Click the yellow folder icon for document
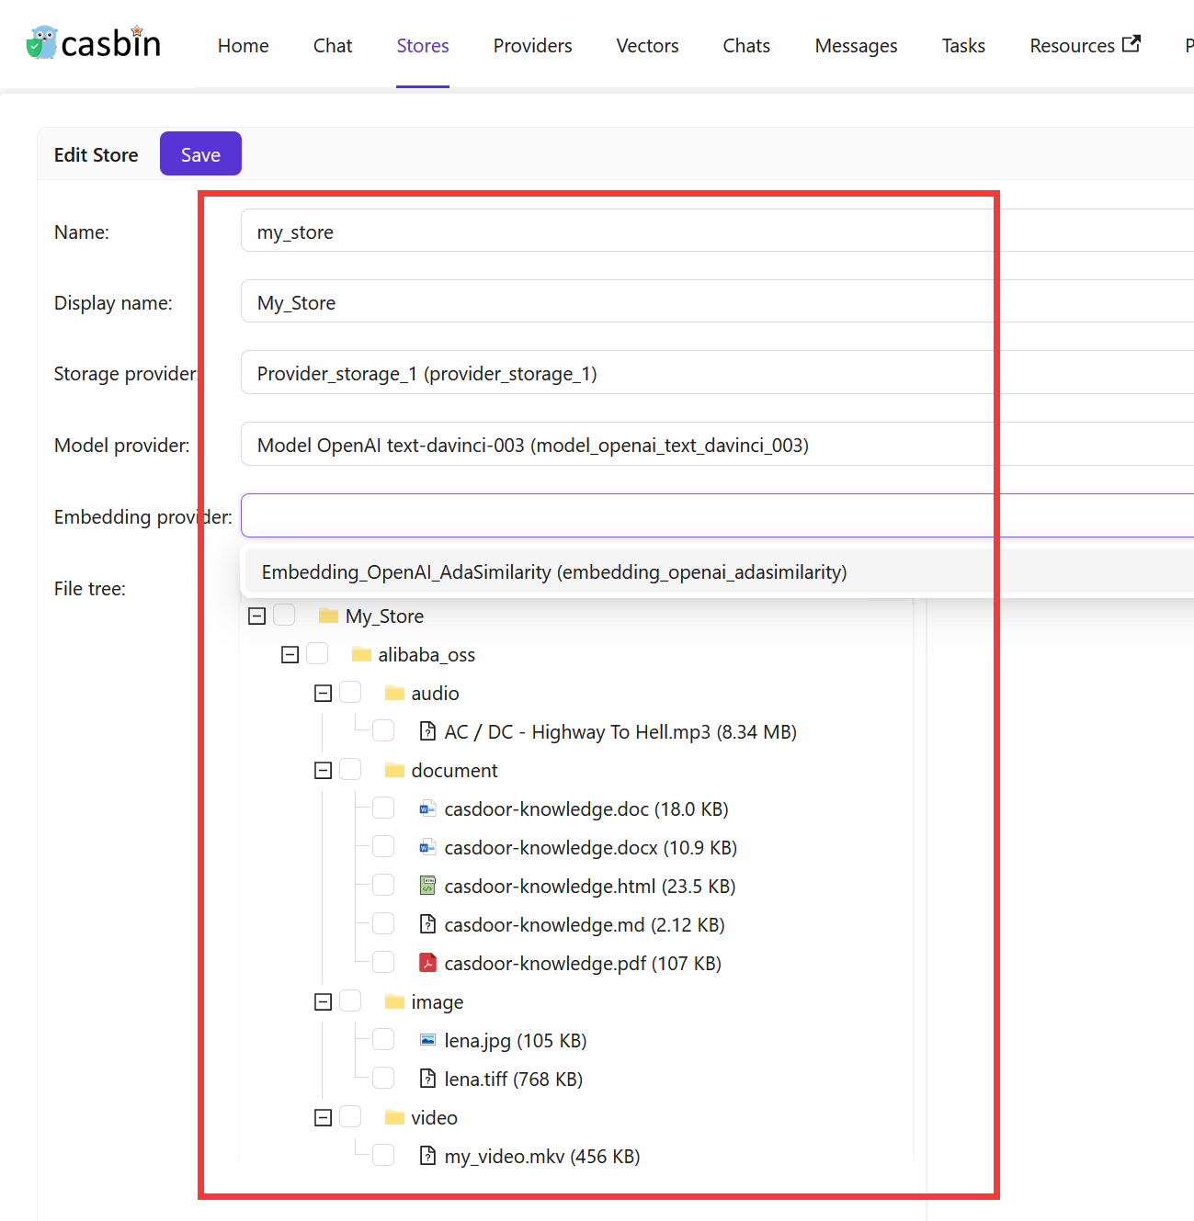The width and height of the screenshot is (1194, 1221). pyautogui.click(x=394, y=769)
